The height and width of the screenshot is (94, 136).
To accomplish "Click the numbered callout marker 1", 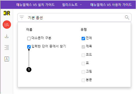I will (x=29, y=69).
